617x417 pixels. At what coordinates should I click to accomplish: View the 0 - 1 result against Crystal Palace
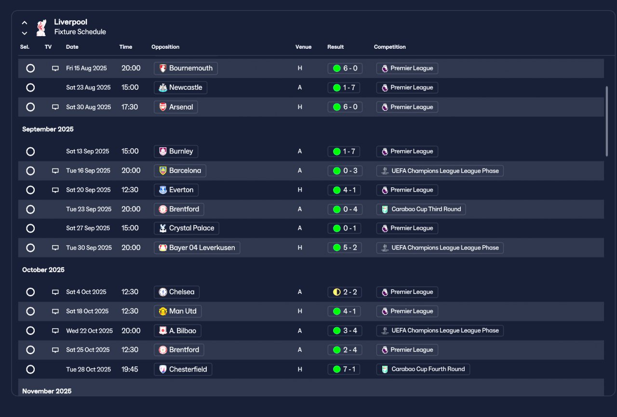pyautogui.click(x=345, y=228)
